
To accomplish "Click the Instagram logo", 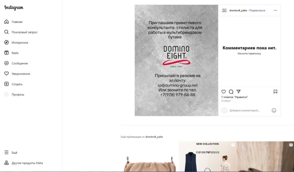I will pyautogui.click(x=14, y=8).
